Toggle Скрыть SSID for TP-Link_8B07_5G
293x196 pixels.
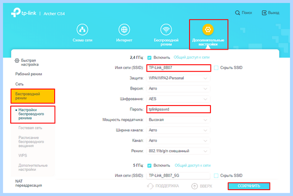point(216,176)
